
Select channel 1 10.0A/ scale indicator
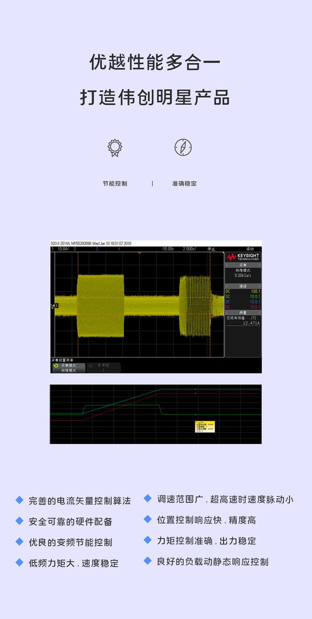coord(62,249)
